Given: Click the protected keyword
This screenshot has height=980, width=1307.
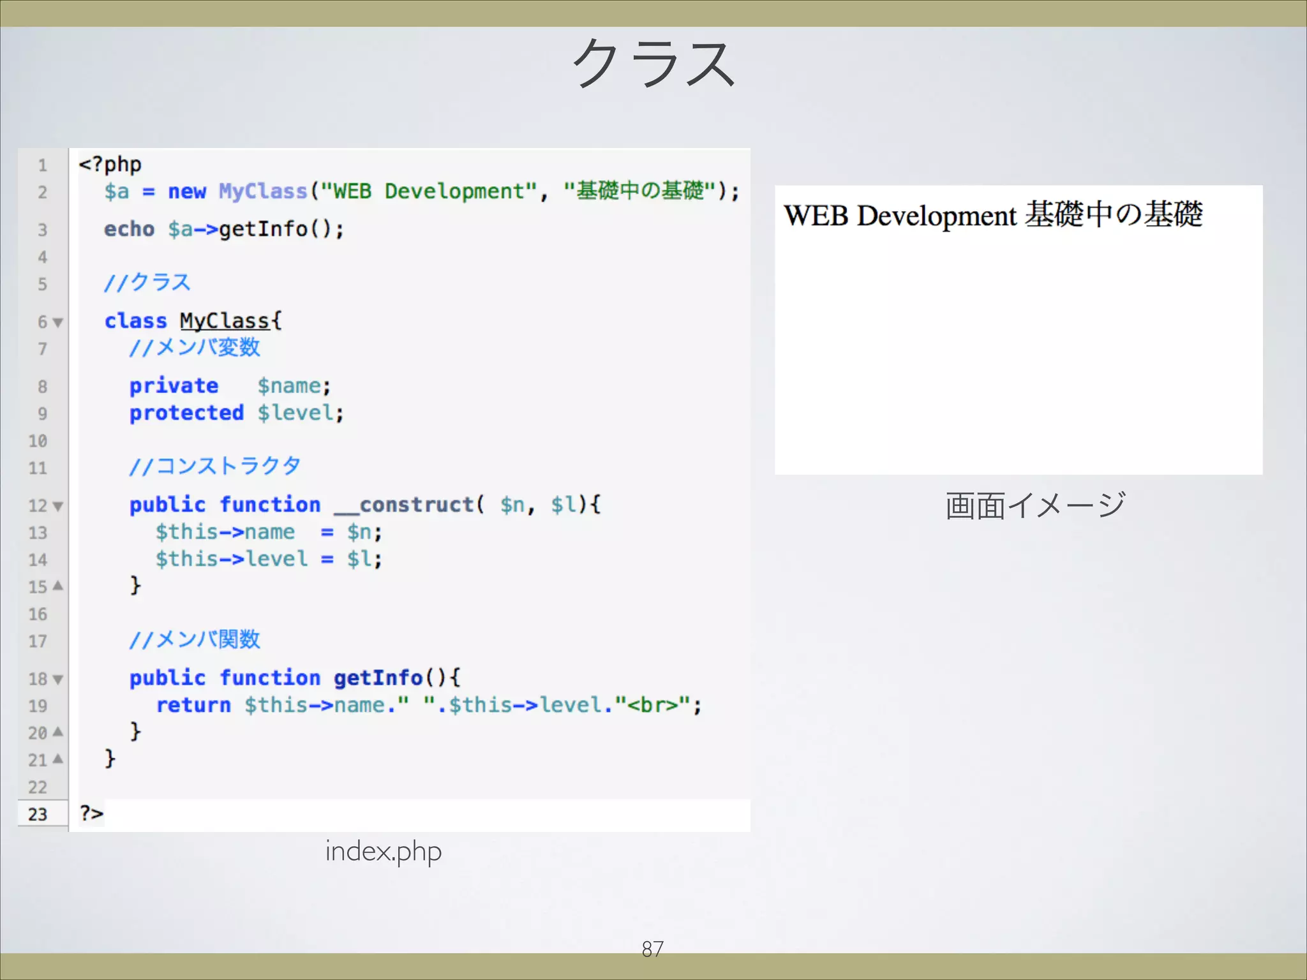Looking at the screenshot, I should click(186, 413).
